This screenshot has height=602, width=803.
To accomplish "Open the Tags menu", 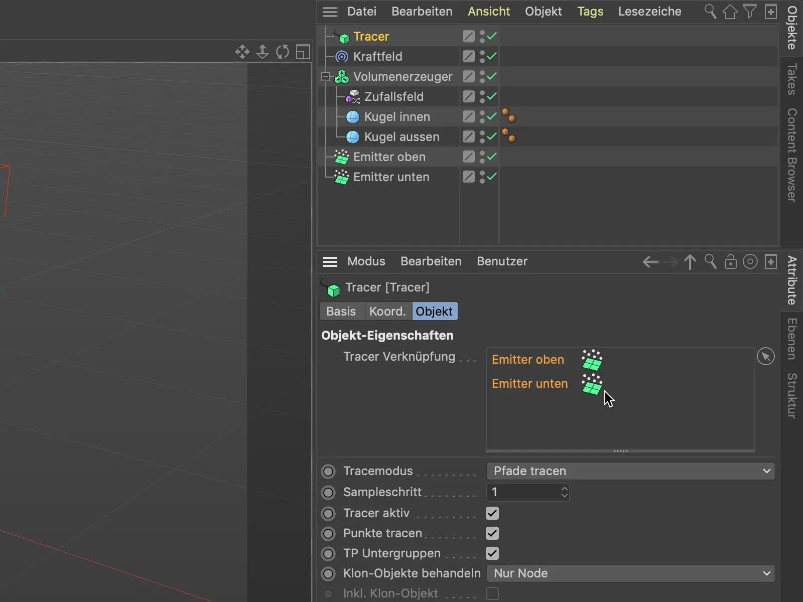I will 590,12.
